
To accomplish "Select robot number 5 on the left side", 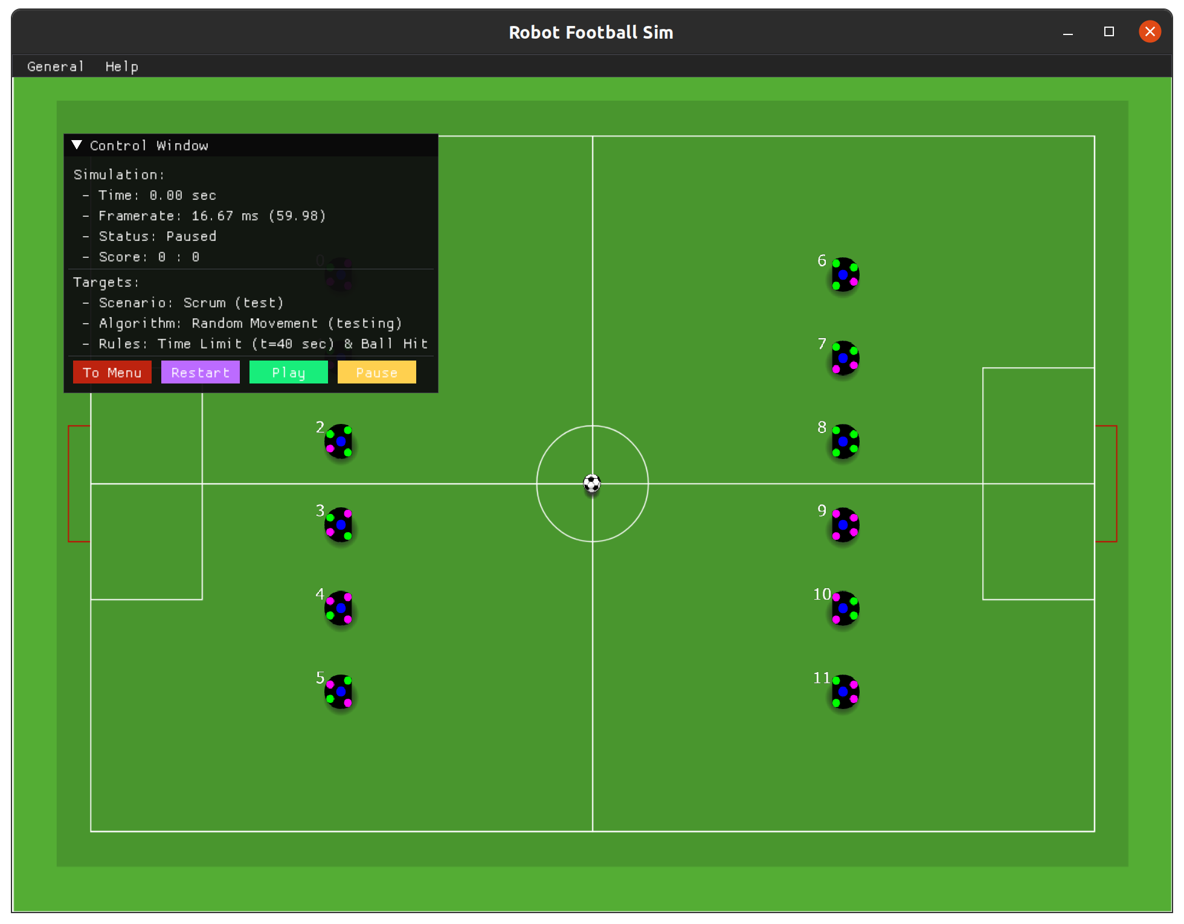I will click(x=339, y=691).
